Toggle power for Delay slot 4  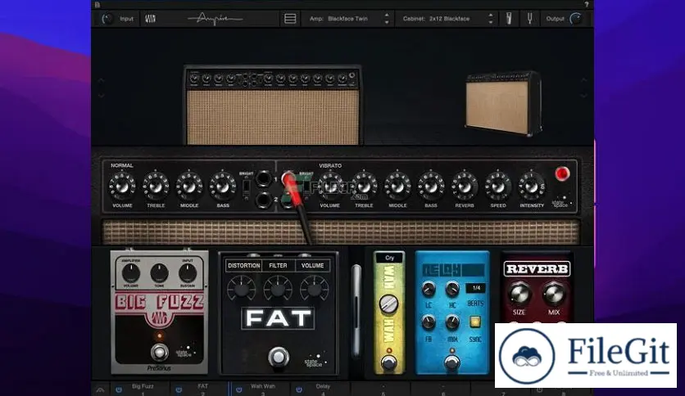(x=299, y=389)
